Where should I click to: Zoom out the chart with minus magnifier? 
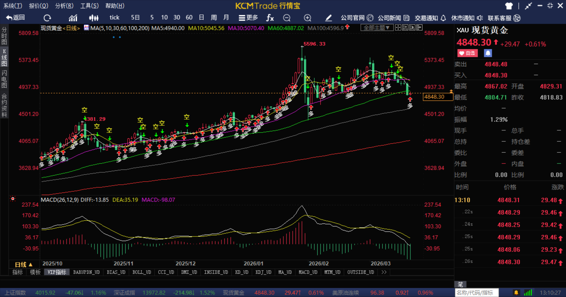(287, 18)
